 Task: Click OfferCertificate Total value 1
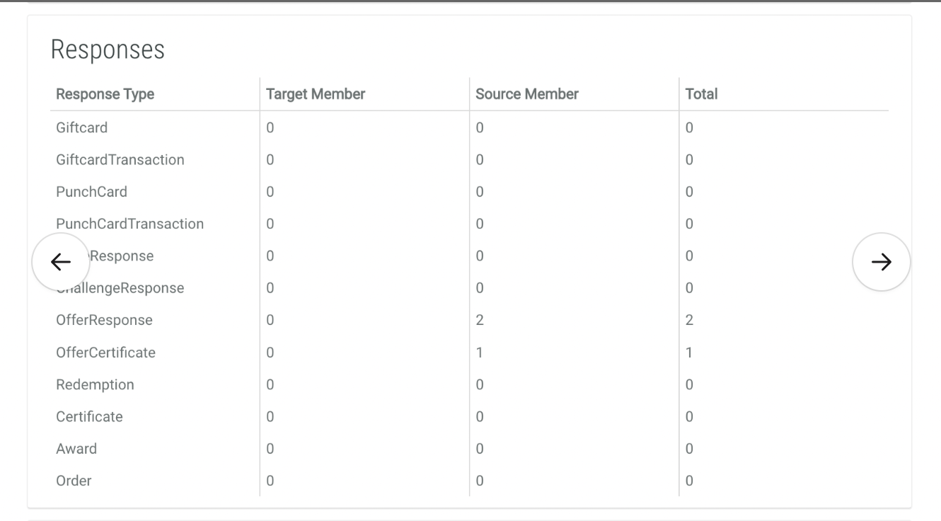point(689,353)
